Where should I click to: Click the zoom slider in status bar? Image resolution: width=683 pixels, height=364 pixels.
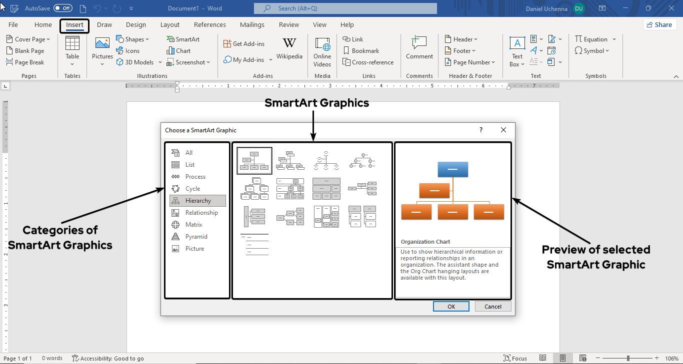[x=628, y=359]
